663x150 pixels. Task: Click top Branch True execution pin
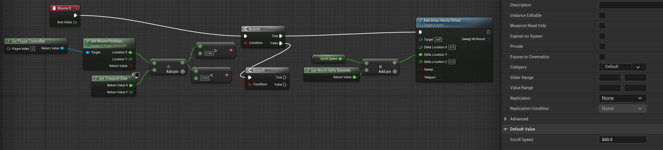[x=281, y=36]
